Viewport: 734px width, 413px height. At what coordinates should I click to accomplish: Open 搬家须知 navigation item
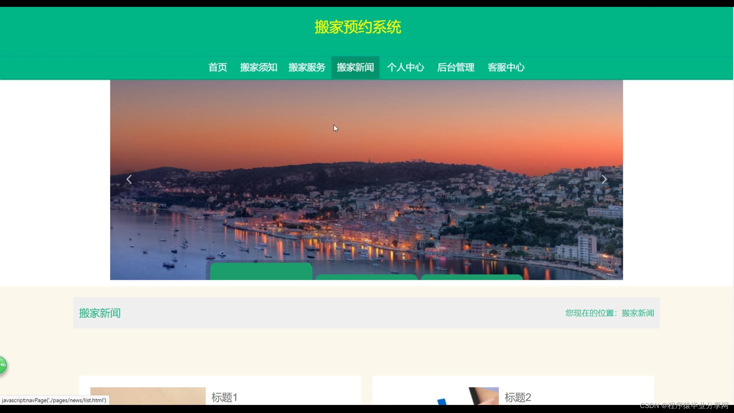click(258, 67)
